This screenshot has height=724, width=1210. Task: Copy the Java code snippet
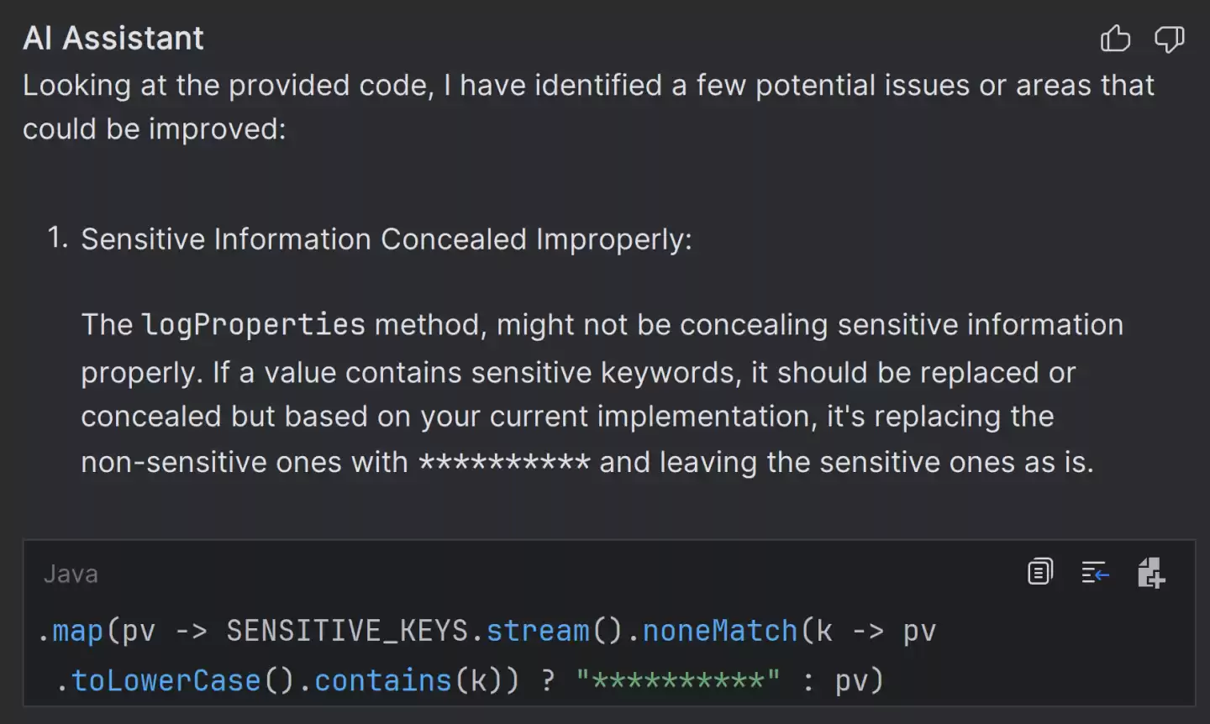(x=1040, y=572)
